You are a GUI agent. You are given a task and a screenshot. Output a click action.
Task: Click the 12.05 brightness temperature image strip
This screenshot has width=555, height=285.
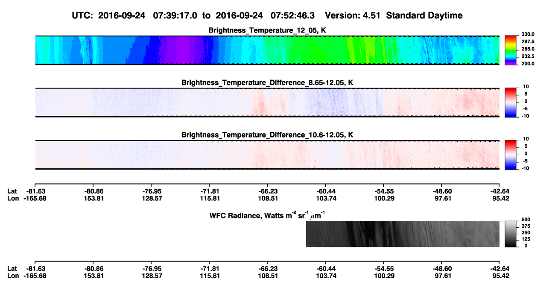pyautogui.click(x=267, y=50)
